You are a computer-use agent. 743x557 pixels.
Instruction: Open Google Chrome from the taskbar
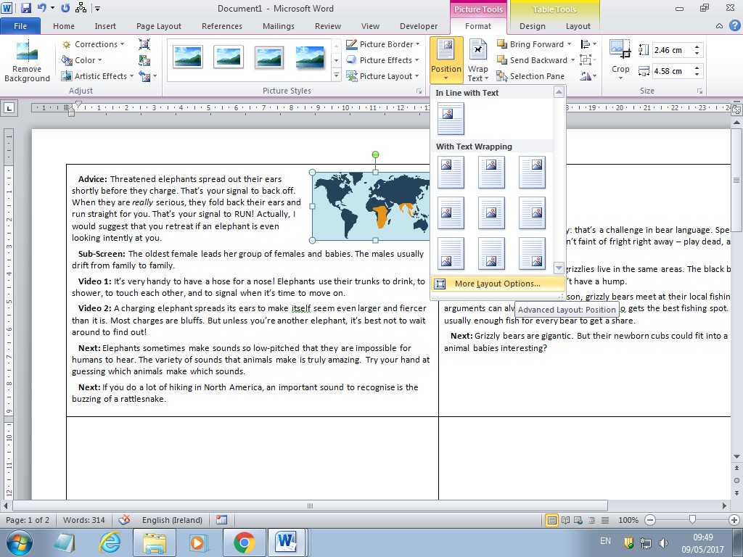coord(244,542)
